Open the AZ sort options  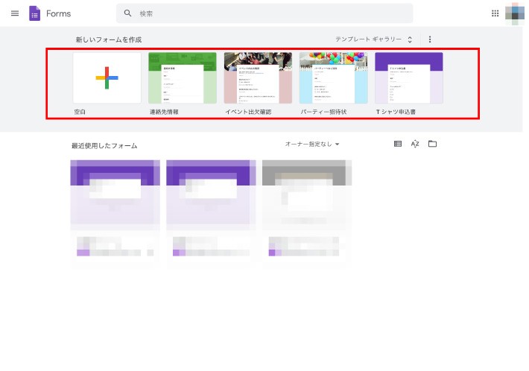tap(415, 144)
